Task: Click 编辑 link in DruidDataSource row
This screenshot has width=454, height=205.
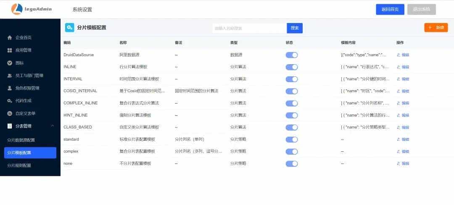Action: coord(405,55)
